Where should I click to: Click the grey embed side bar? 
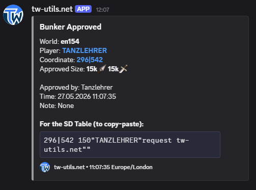33,98
